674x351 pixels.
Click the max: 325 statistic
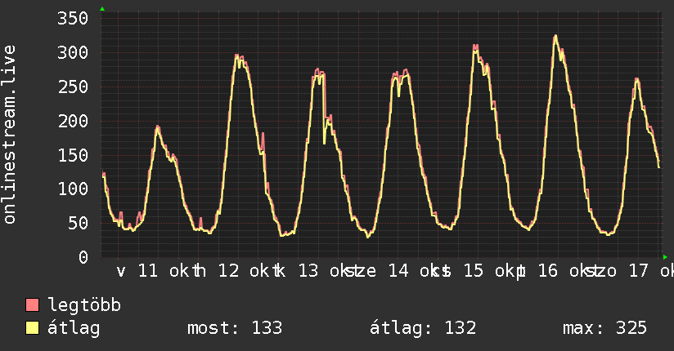604,328
